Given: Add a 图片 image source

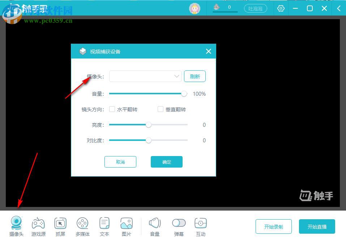Looking at the screenshot, I should pos(127,226).
